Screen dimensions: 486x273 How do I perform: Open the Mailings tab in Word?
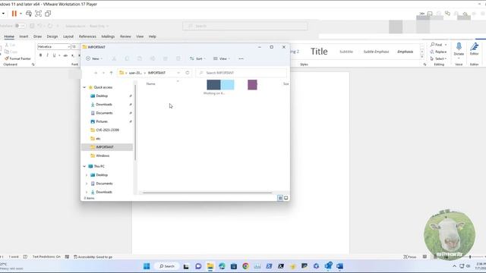(x=108, y=36)
